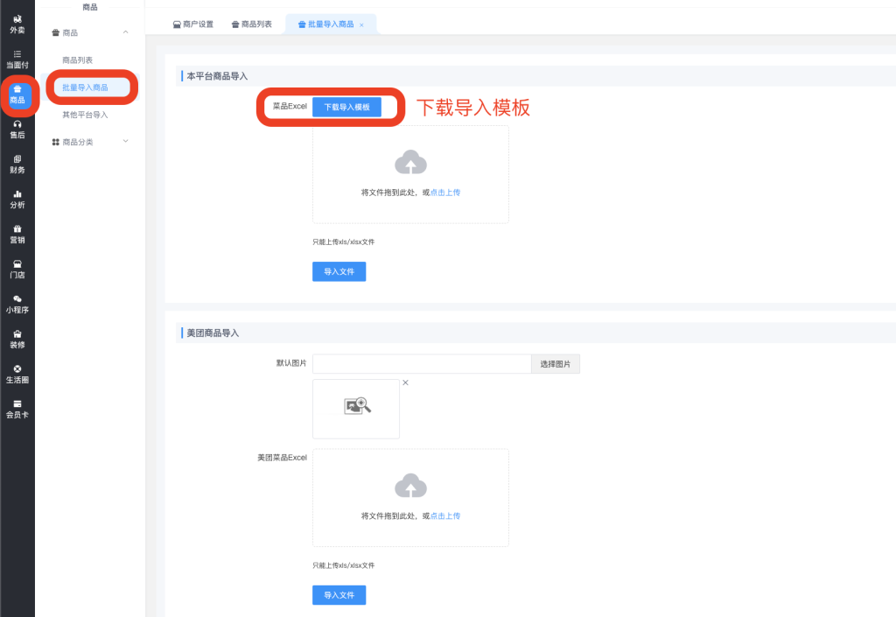The image size is (896, 617).
Task: Click the 默认图片 text input field
Action: pos(421,364)
